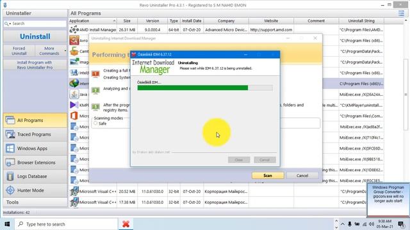Image resolution: width=410 pixels, height=230 pixels.
Task: Open the notification center icon
Action: click(401, 224)
